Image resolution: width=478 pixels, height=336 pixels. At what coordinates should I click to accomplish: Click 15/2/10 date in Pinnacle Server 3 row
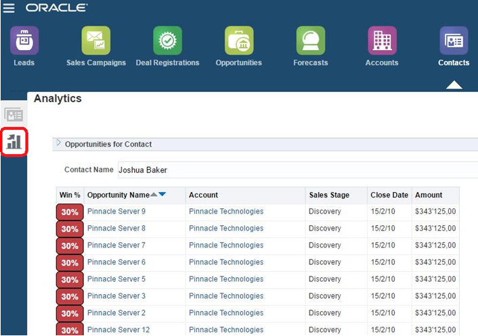tap(383, 296)
